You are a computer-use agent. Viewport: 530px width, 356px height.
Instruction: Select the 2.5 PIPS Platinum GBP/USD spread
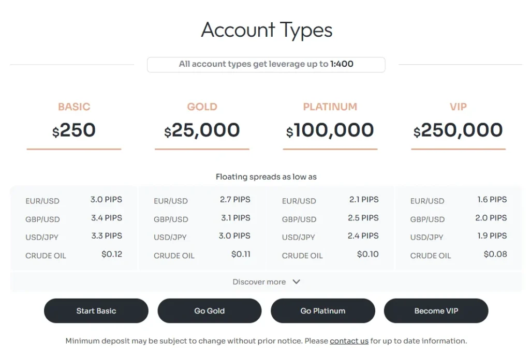tap(363, 218)
